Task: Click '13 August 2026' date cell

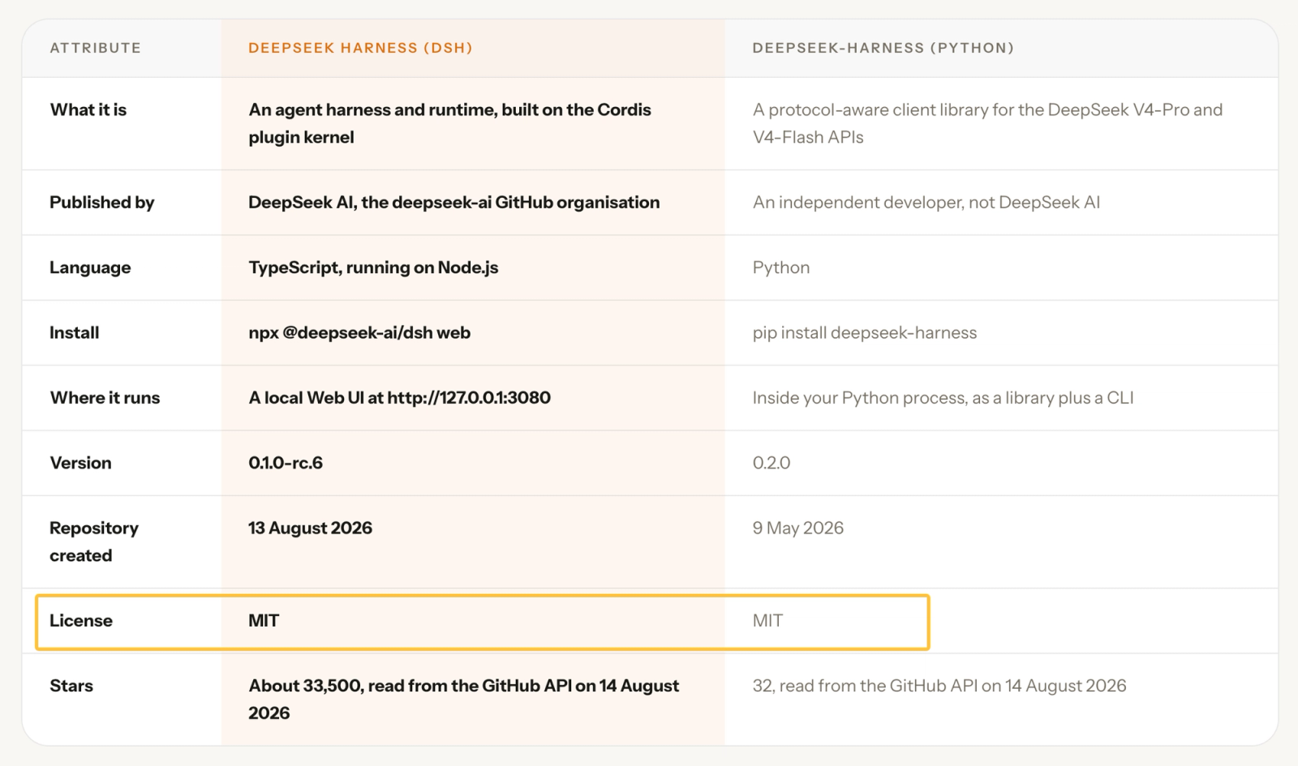Action: (x=310, y=528)
